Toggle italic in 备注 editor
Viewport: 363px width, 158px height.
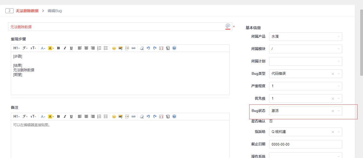65,117
